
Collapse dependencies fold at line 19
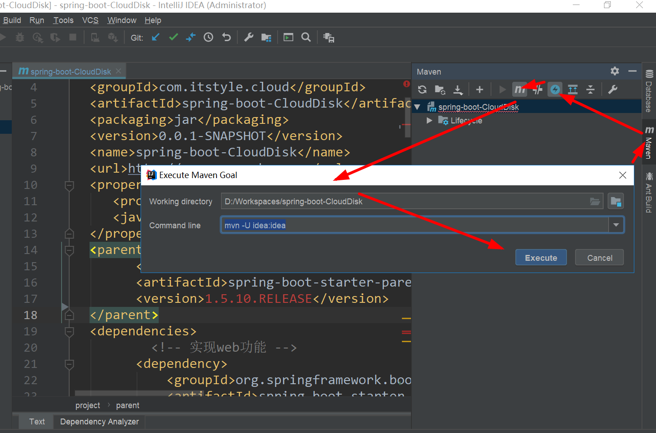click(x=69, y=332)
